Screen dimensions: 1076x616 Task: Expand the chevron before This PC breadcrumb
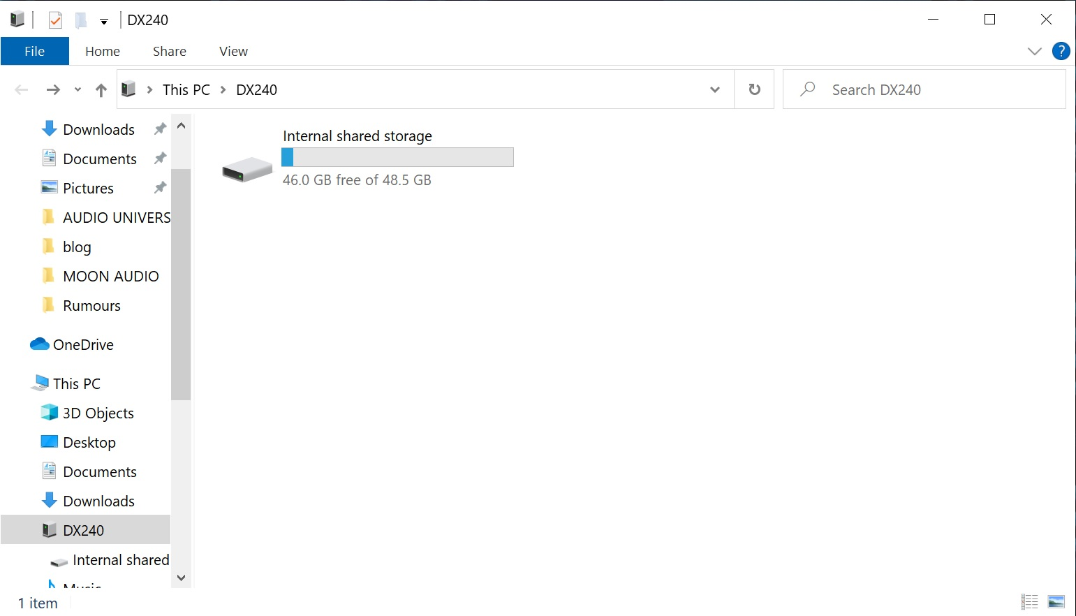(x=149, y=89)
